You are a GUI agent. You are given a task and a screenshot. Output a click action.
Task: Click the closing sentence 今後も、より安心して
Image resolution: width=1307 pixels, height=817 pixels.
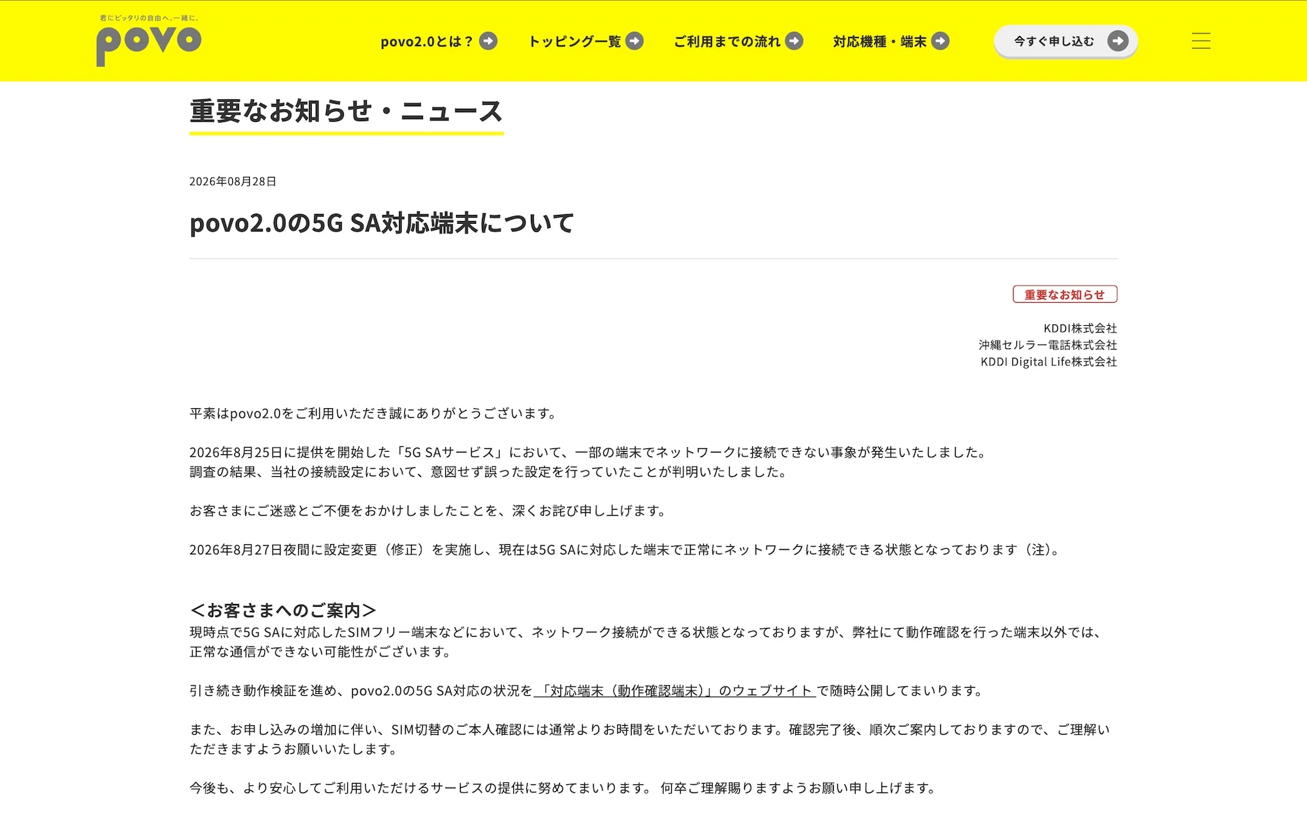[564, 788]
